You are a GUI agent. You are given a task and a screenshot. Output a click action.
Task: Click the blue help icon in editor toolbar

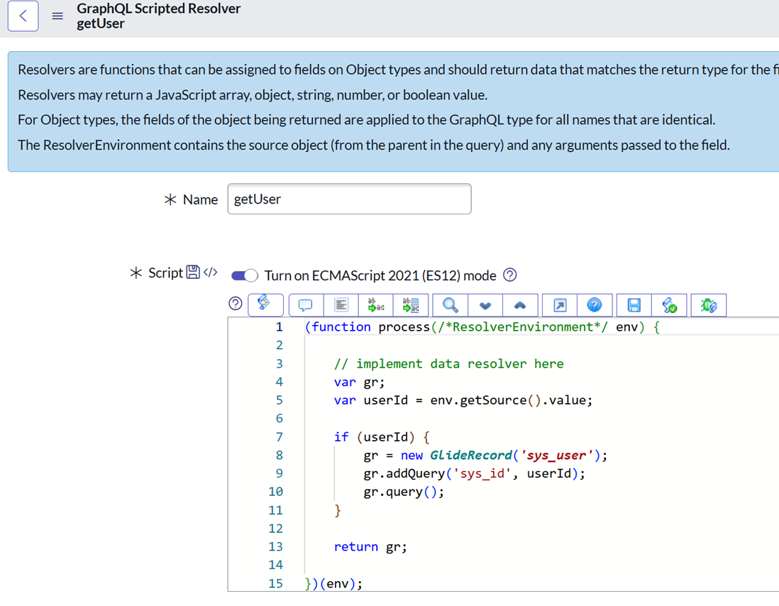(595, 305)
